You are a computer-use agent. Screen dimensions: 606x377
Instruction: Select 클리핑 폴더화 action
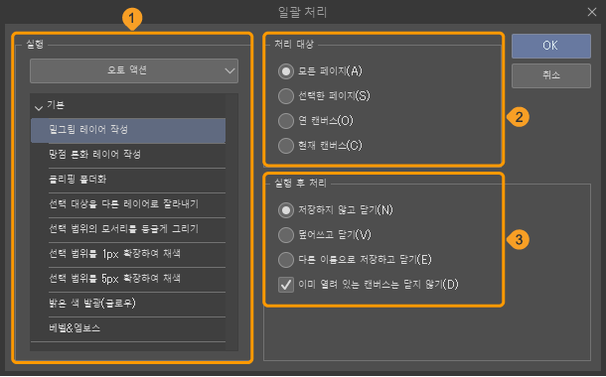tap(128, 180)
